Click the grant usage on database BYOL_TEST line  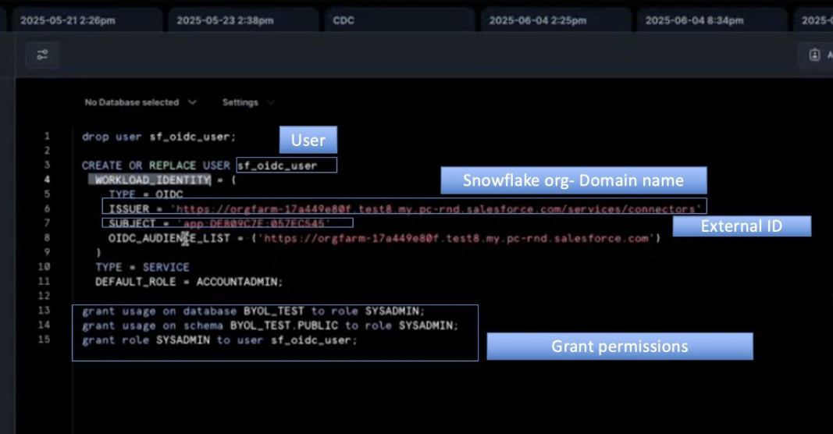coord(253,311)
